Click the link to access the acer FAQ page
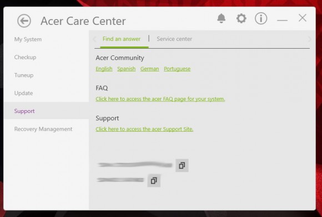Viewport: 322px width, 217px height. click(160, 99)
